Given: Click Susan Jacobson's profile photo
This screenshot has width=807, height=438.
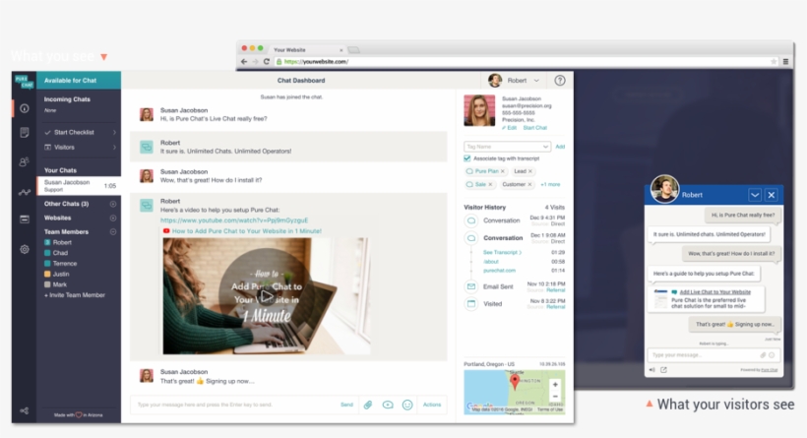Looking at the screenshot, I should pos(479,110).
